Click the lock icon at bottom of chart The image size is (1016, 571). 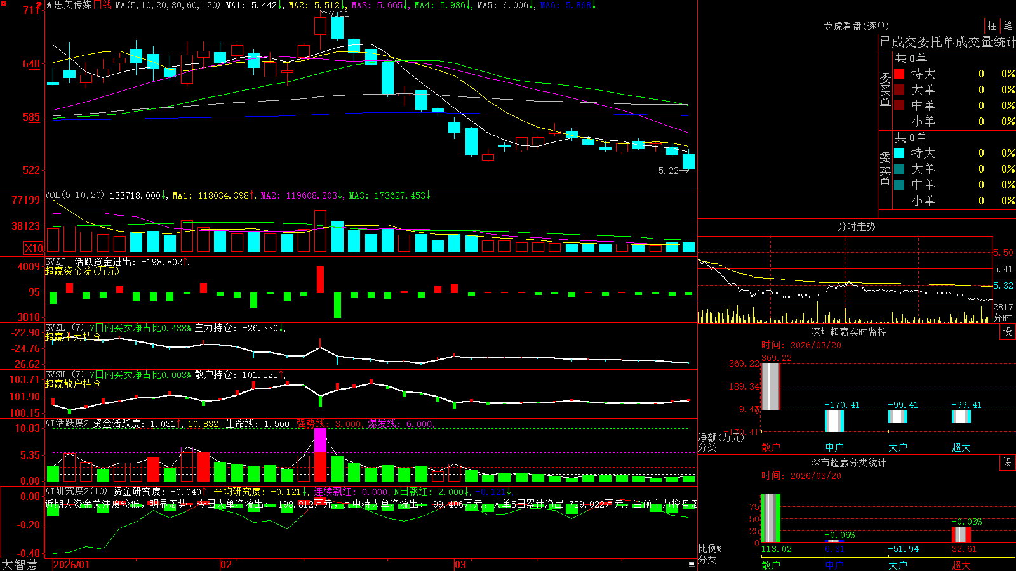click(x=692, y=563)
